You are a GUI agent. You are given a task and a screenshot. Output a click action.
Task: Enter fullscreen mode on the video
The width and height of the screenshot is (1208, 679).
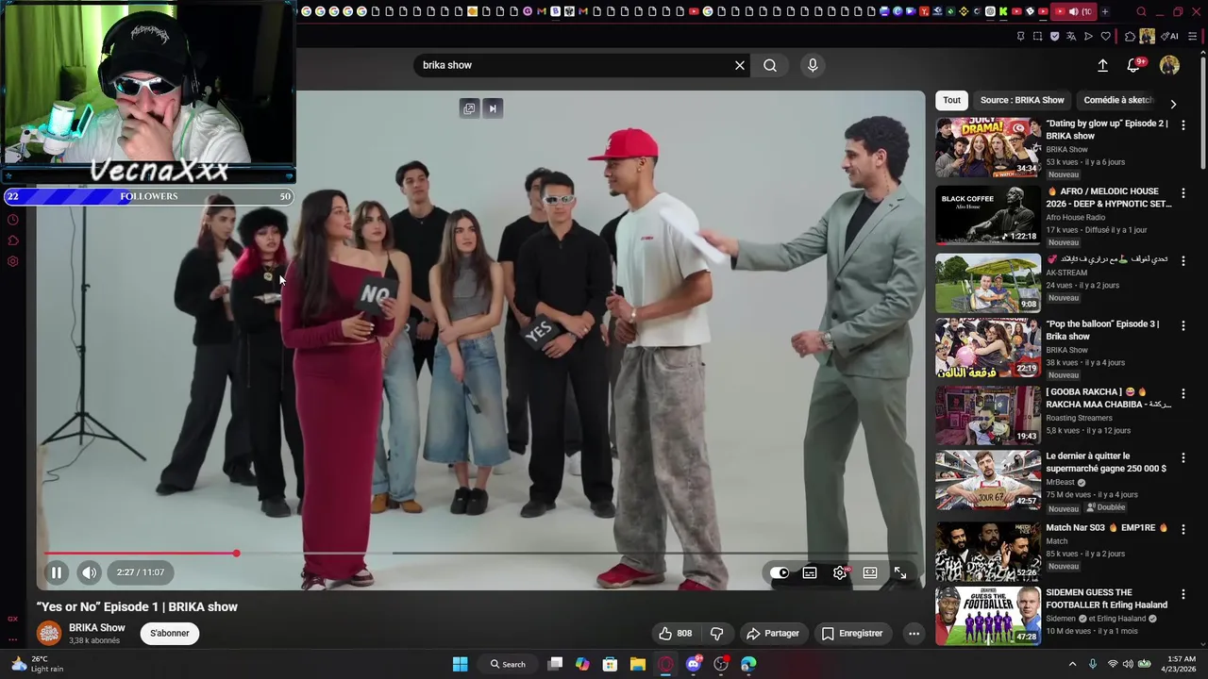[x=900, y=572]
